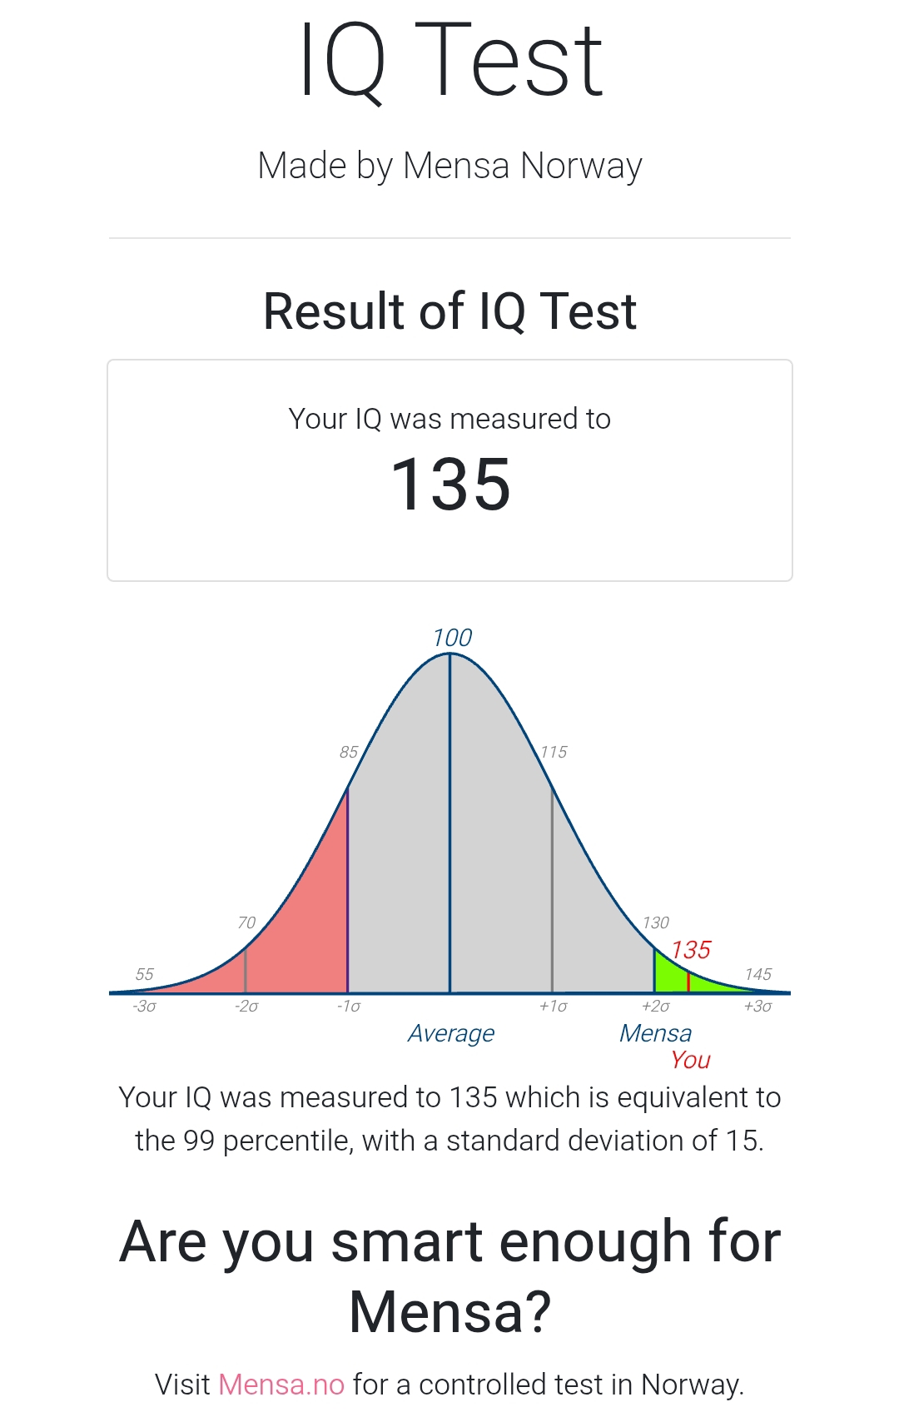The height and width of the screenshot is (1417, 899).
Task: Click the large 135 score in result box
Action: [450, 484]
